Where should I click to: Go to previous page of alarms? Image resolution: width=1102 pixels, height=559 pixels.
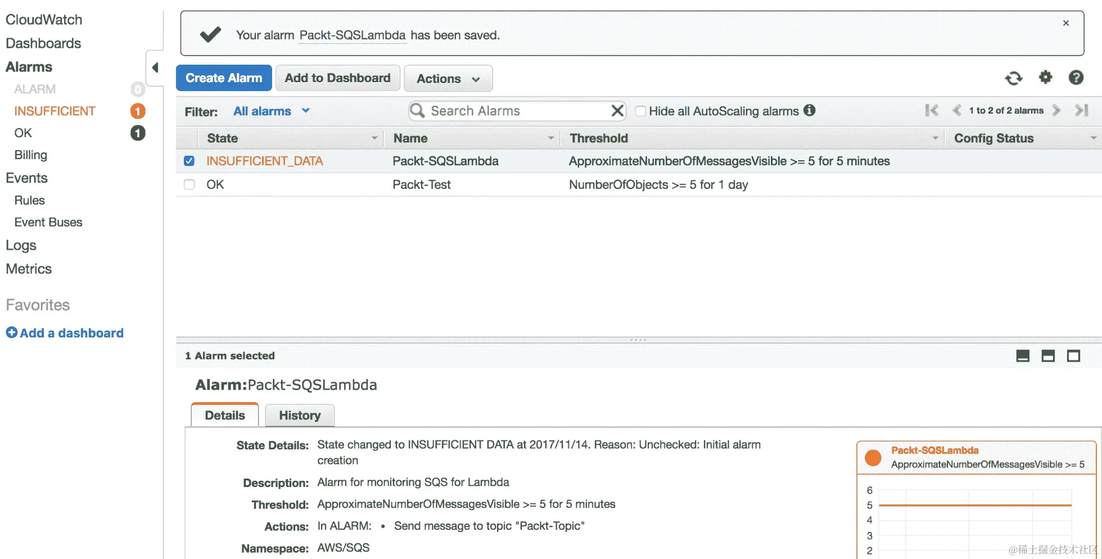tap(956, 110)
